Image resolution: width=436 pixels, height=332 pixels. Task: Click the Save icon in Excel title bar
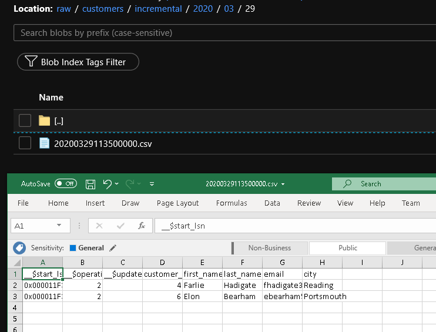pyautogui.click(x=90, y=184)
